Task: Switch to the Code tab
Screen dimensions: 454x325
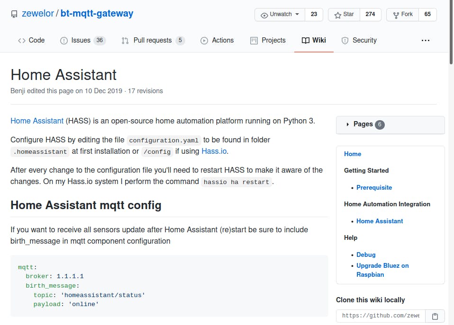Action: (x=31, y=41)
